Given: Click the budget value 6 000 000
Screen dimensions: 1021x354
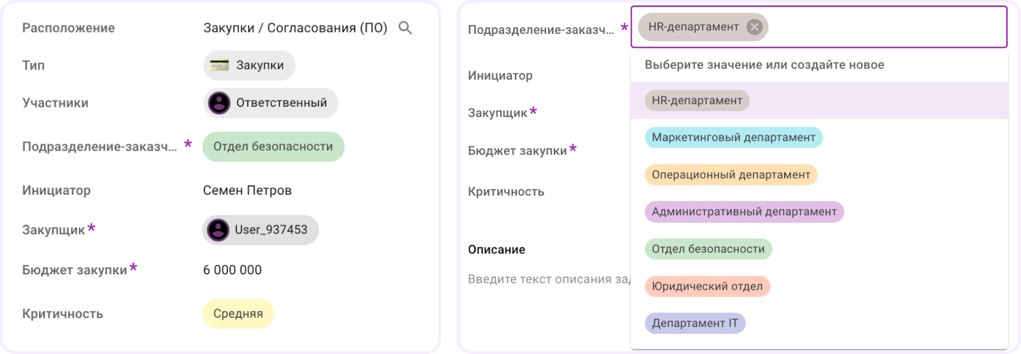Looking at the screenshot, I should tap(232, 270).
